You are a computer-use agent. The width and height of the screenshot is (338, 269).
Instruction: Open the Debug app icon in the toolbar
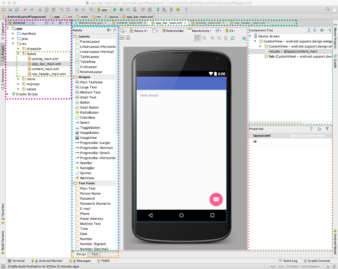121,10
